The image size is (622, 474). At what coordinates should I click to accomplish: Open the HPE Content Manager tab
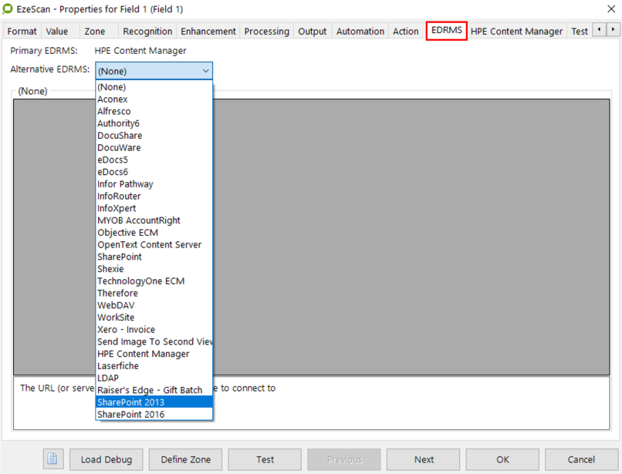pyautogui.click(x=516, y=31)
